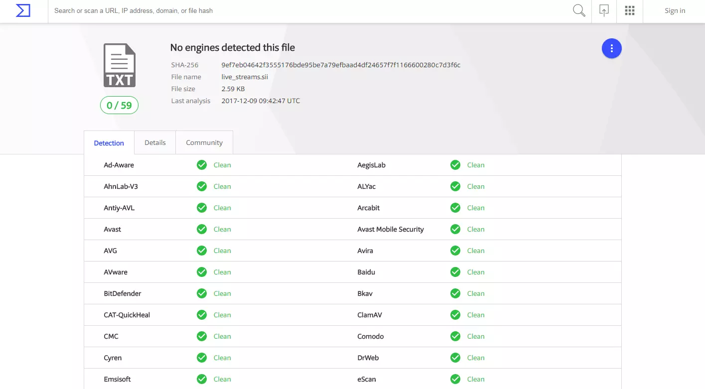The height and width of the screenshot is (389, 705).
Task: Click the VirusTotal logo icon
Action: pyautogui.click(x=23, y=10)
